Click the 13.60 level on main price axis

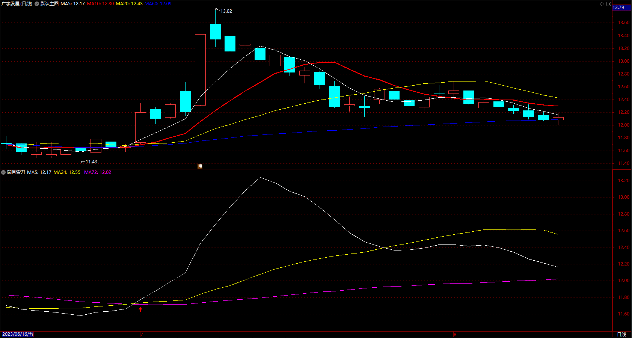click(x=624, y=23)
